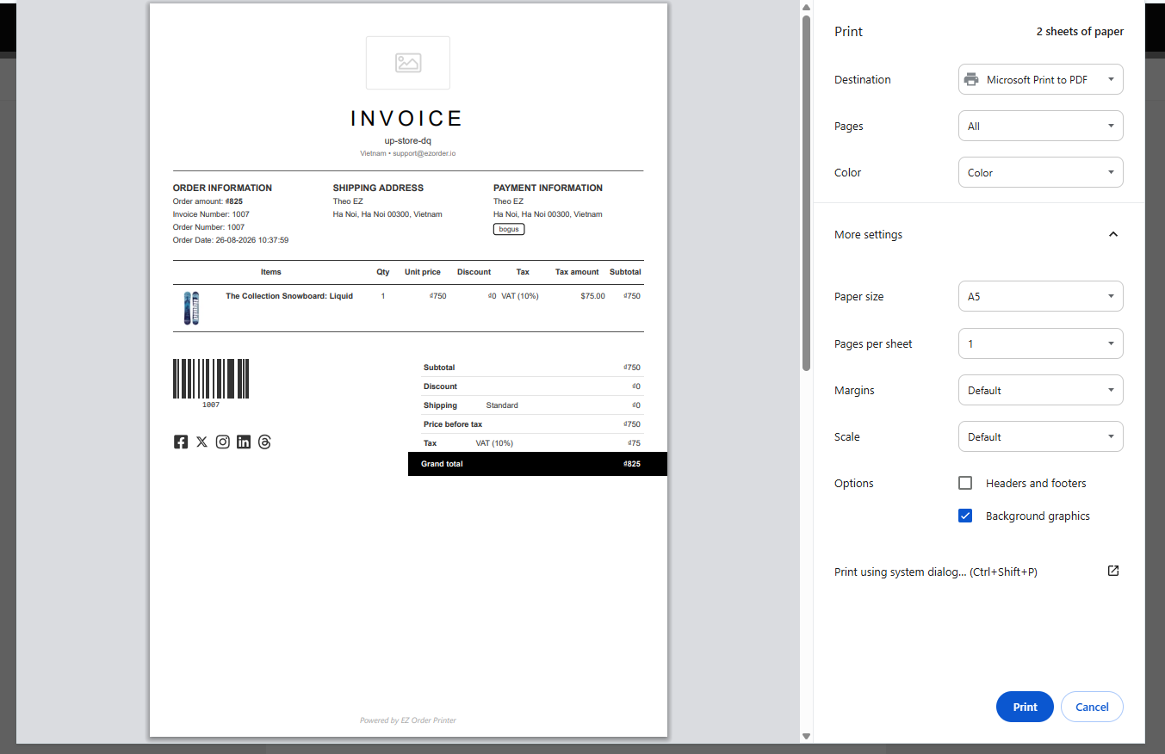This screenshot has width=1165, height=754.
Task: Click the PAYMENT INFORMATION heading
Action: (x=548, y=188)
